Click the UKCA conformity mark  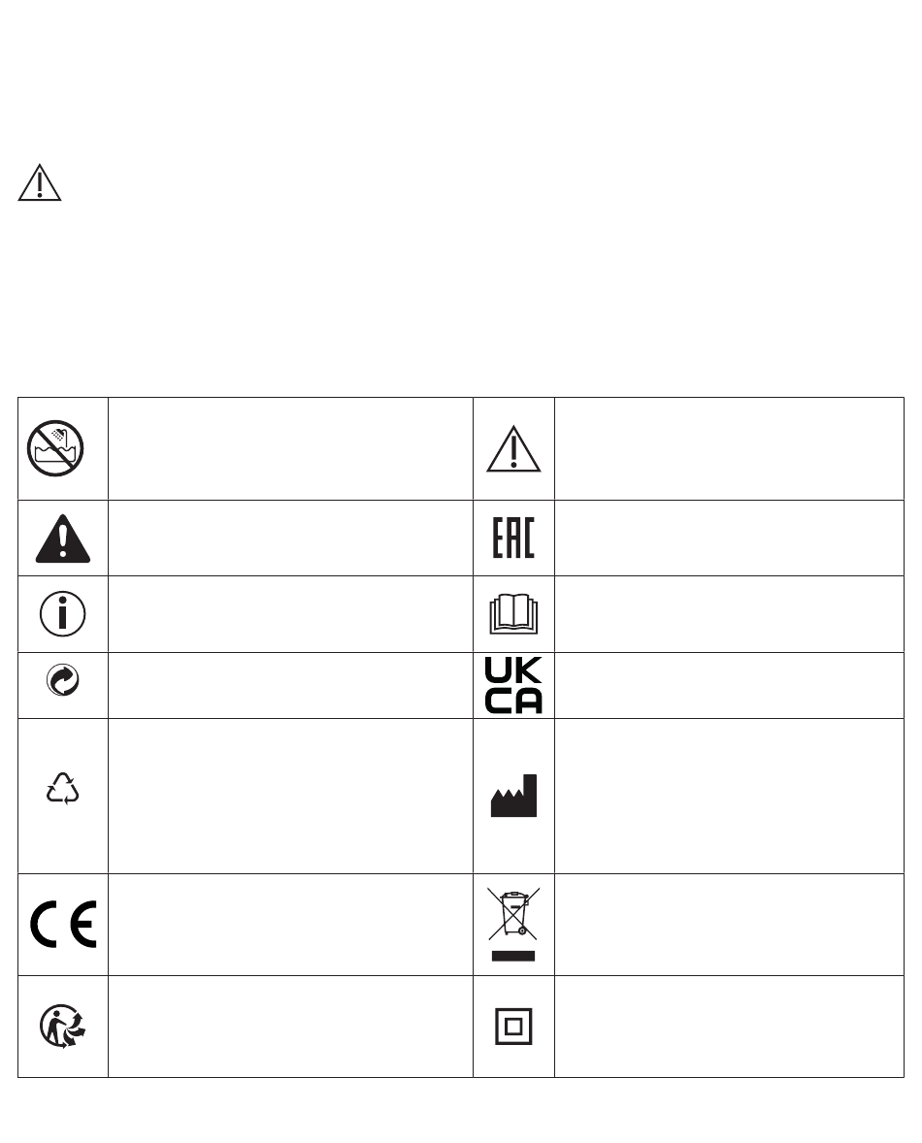[x=513, y=685]
